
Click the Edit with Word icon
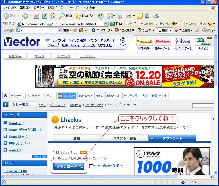tap(129, 16)
